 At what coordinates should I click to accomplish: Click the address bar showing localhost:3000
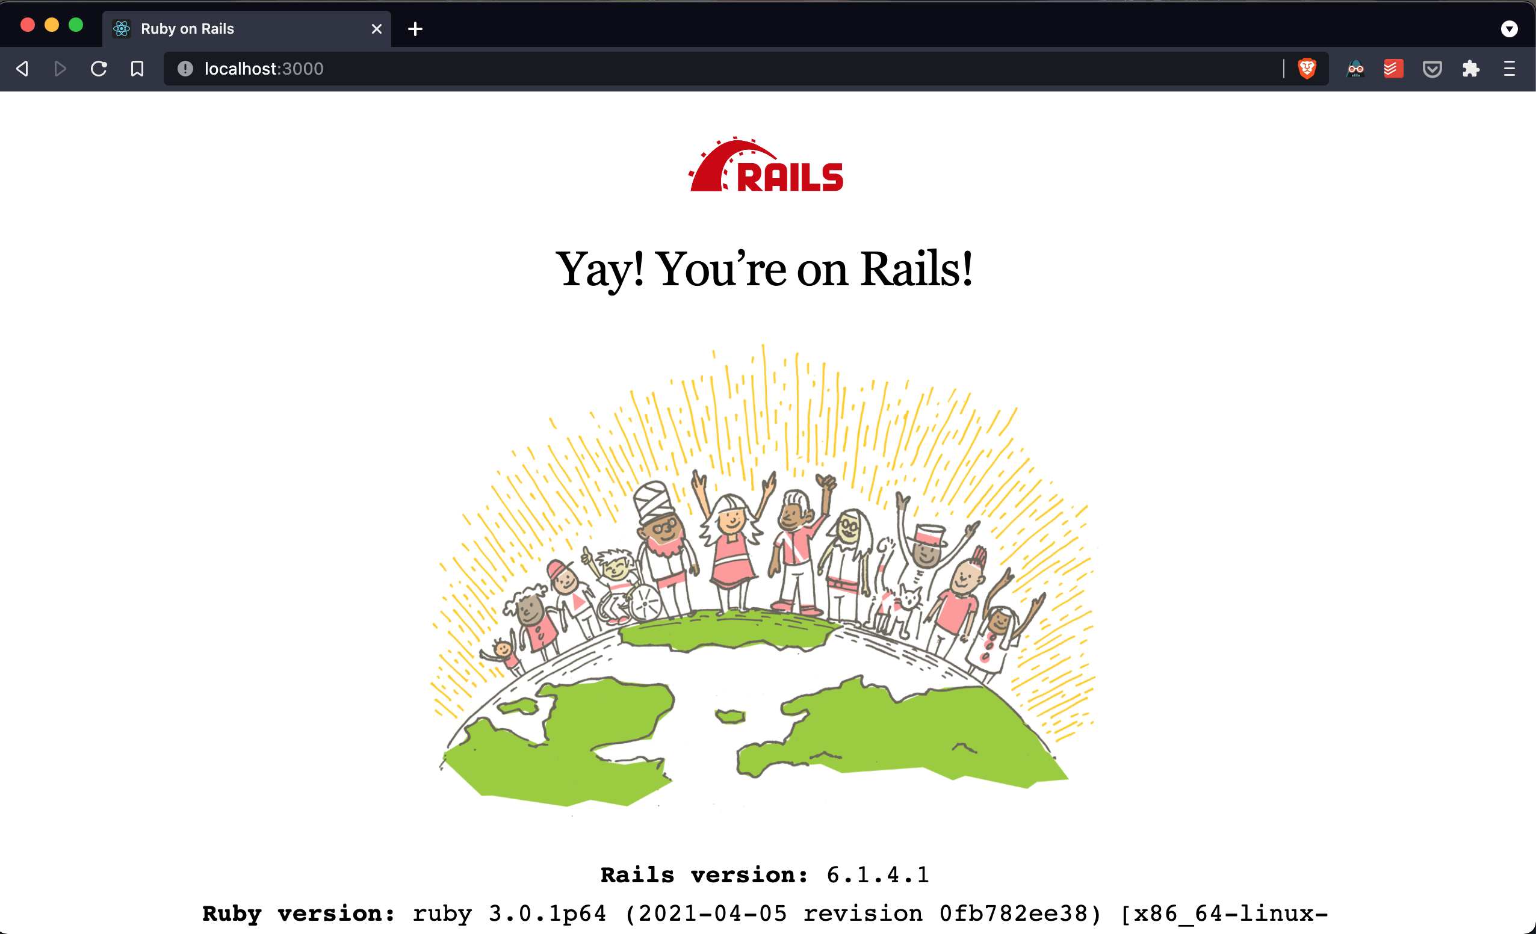(x=263, y=69)
